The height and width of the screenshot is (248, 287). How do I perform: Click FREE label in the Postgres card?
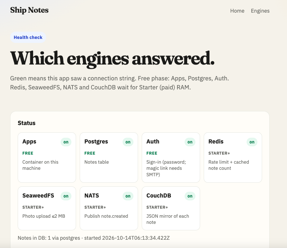point(90,153)
